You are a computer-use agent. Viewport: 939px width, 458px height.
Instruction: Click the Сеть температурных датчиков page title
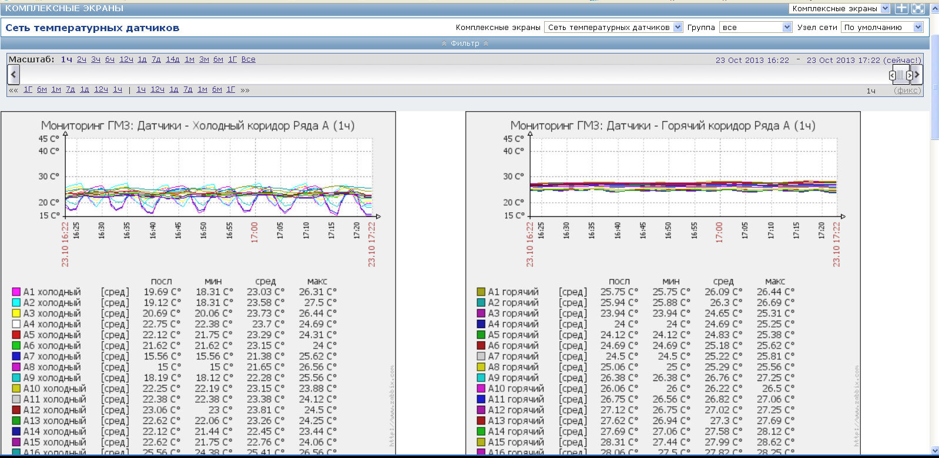point(92,28)
